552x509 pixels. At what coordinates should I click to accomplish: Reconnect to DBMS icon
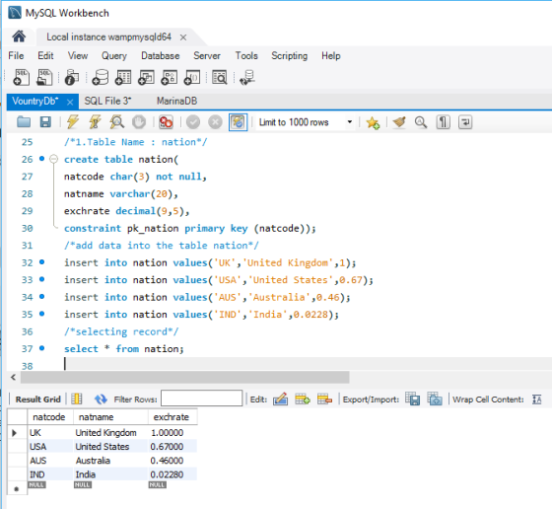click(247, 77)
